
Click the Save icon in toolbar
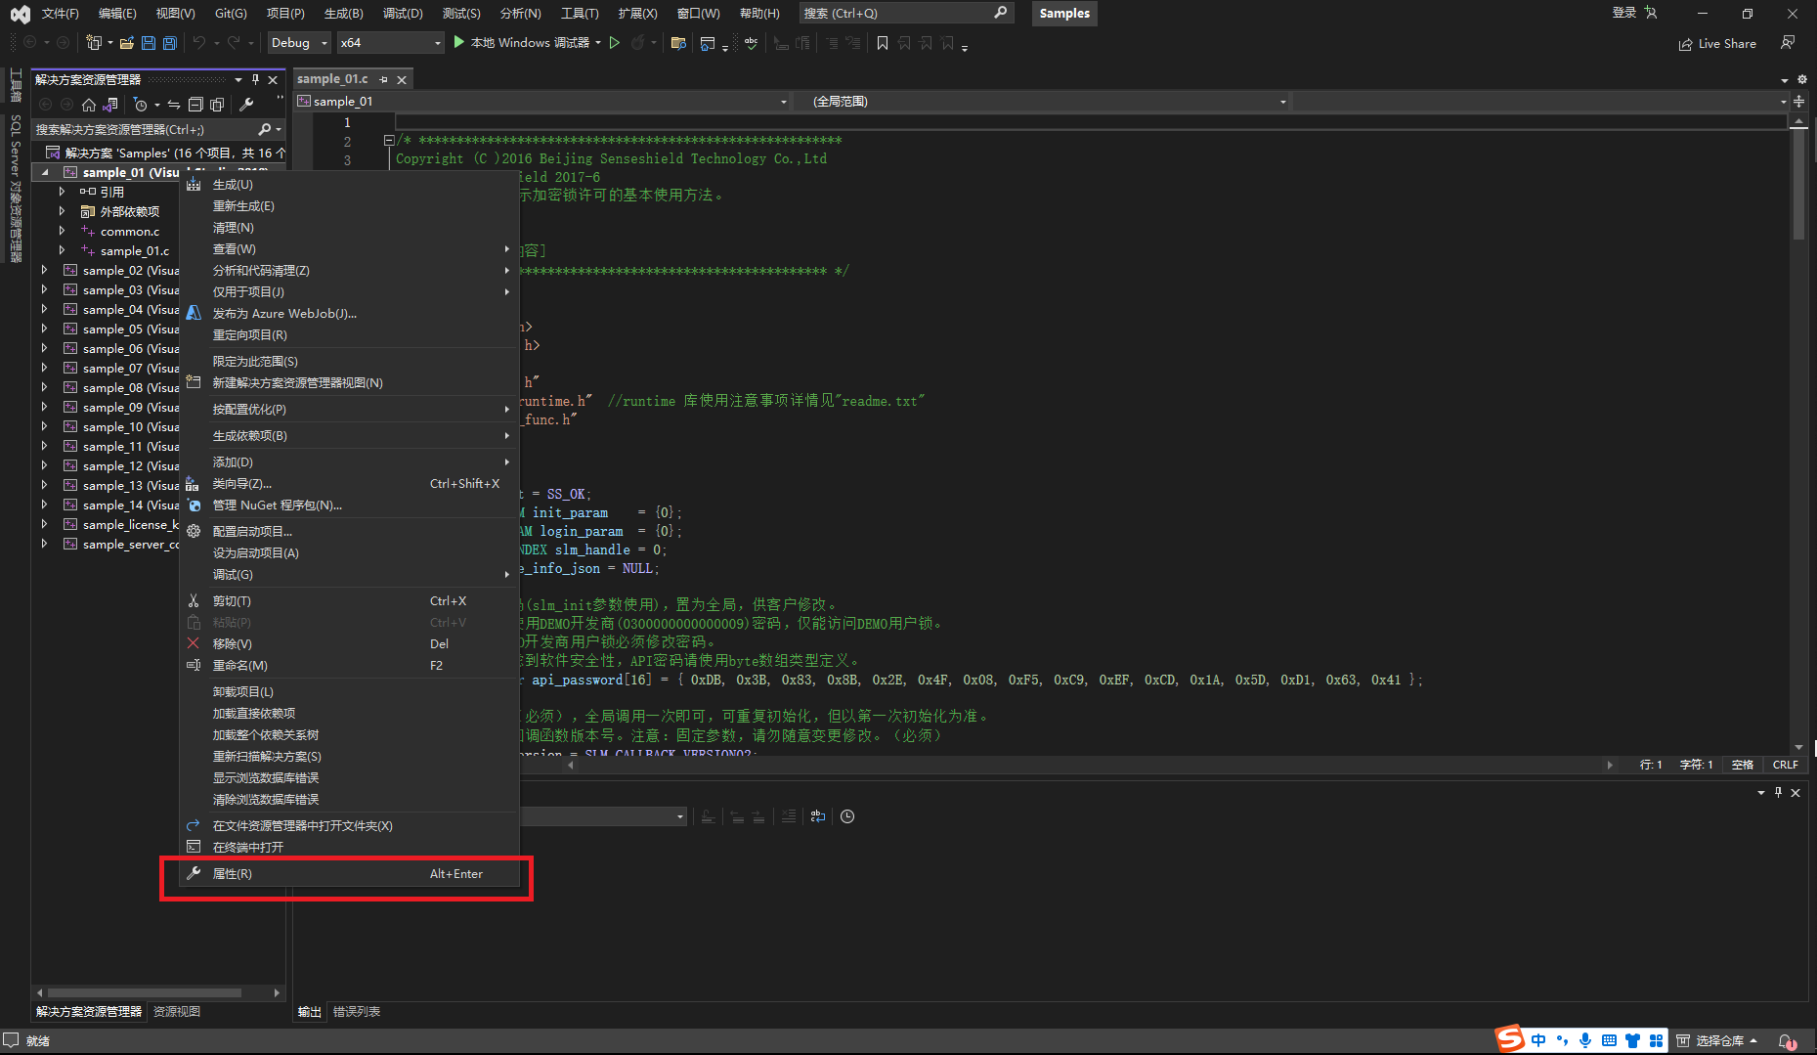149,43
